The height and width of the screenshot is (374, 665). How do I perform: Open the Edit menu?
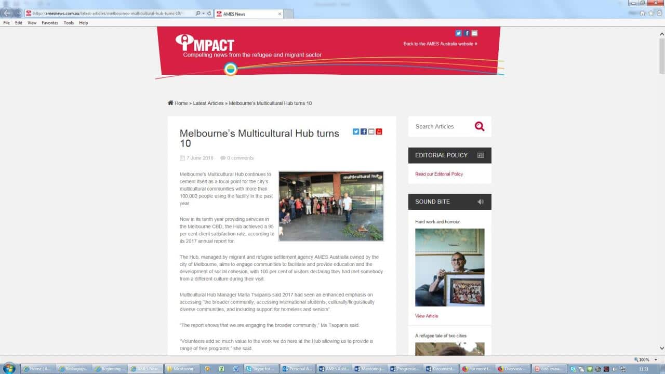pos(19,23)
